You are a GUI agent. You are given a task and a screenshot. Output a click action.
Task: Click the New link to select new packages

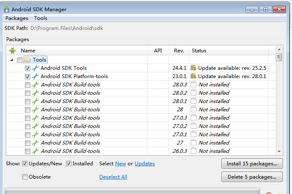tap(120, 163)
